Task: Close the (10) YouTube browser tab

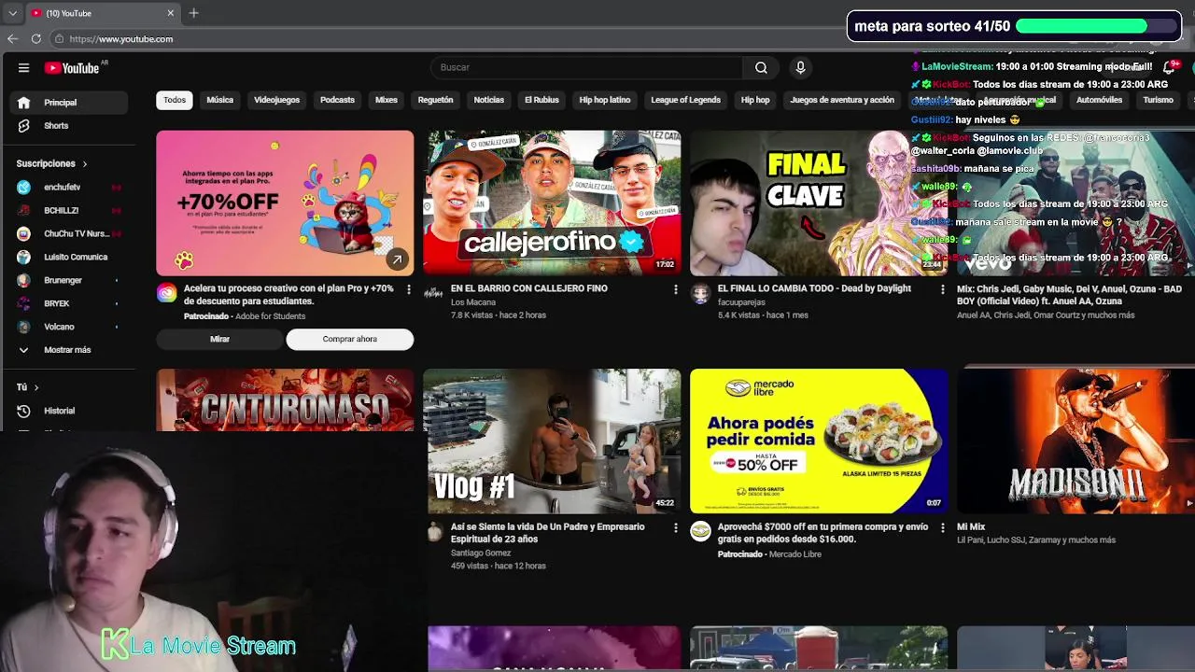Action: click(x=171, y=13)
